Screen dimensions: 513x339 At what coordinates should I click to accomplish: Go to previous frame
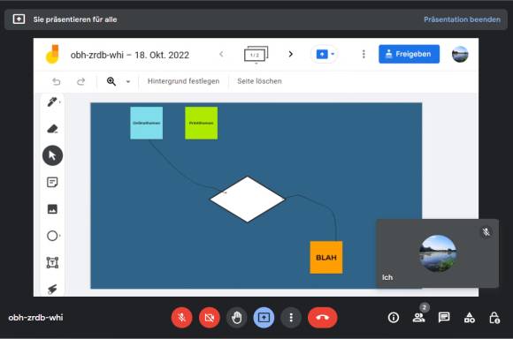(x=221, y=54)
